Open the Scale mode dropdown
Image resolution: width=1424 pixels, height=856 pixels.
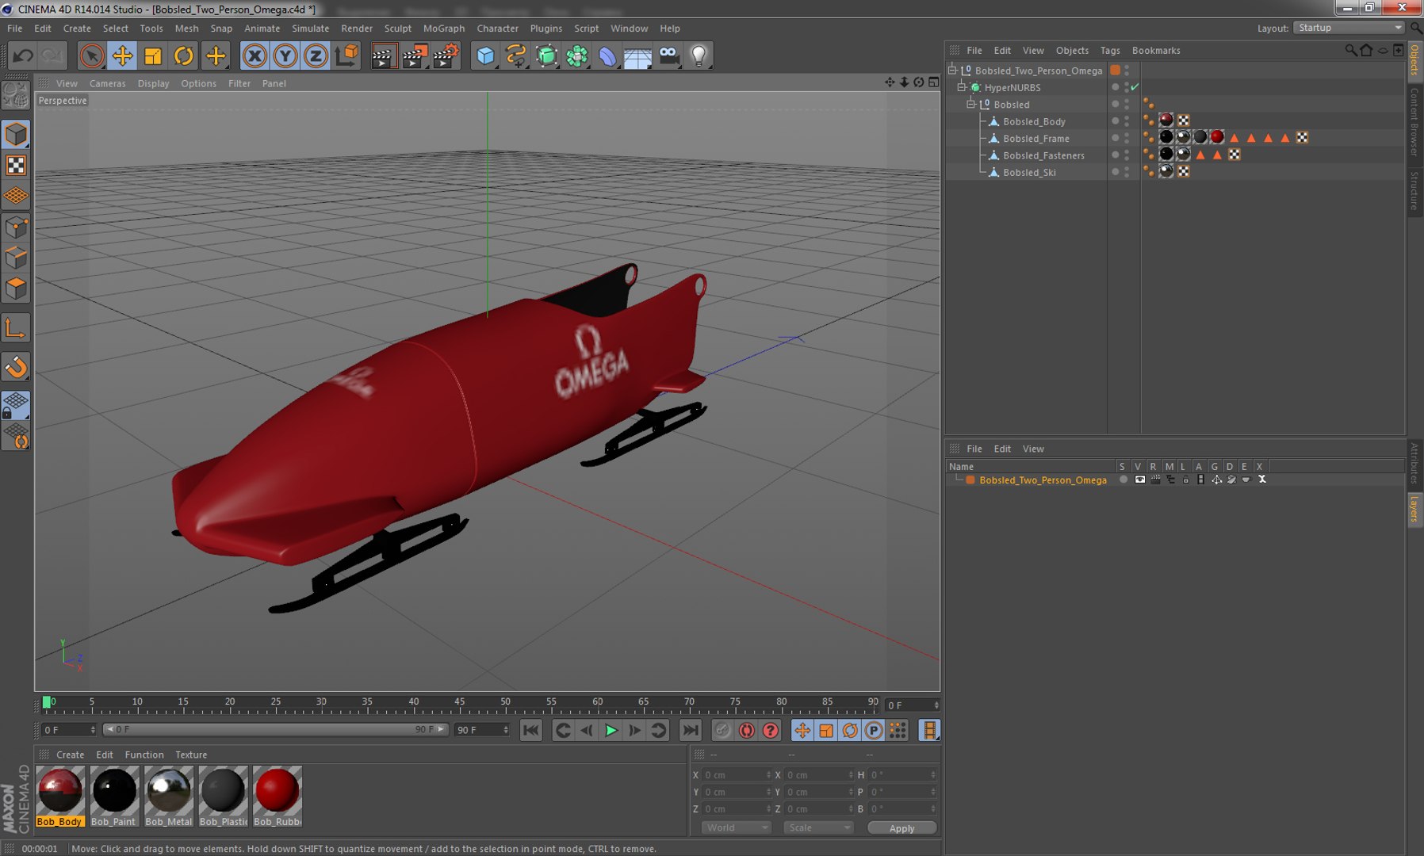[818, 827]
